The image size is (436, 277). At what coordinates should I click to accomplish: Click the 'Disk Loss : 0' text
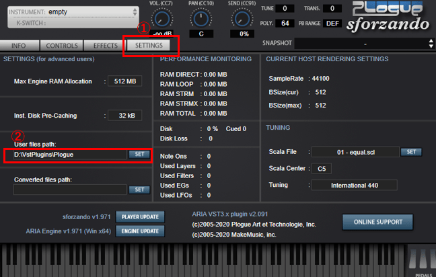click(x=186, y=138)
